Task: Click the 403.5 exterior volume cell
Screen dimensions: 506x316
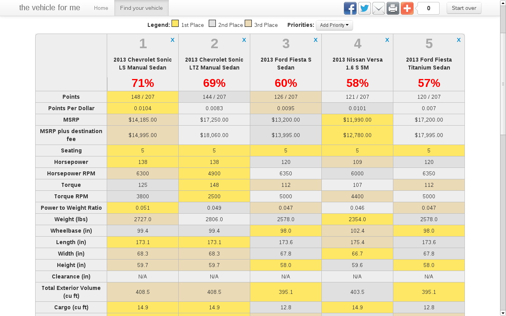Action: click(357, 292)
